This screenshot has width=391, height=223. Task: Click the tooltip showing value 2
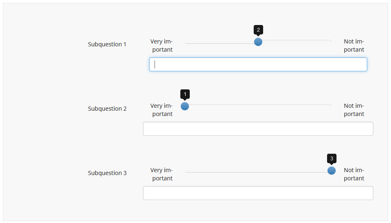258,30
